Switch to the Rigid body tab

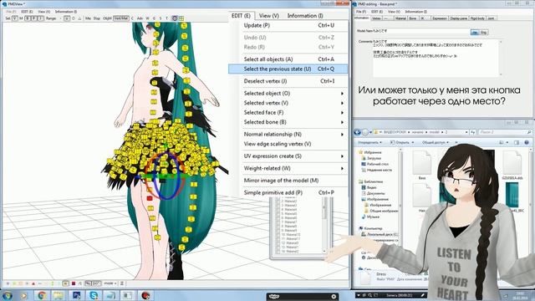(477, 18)
